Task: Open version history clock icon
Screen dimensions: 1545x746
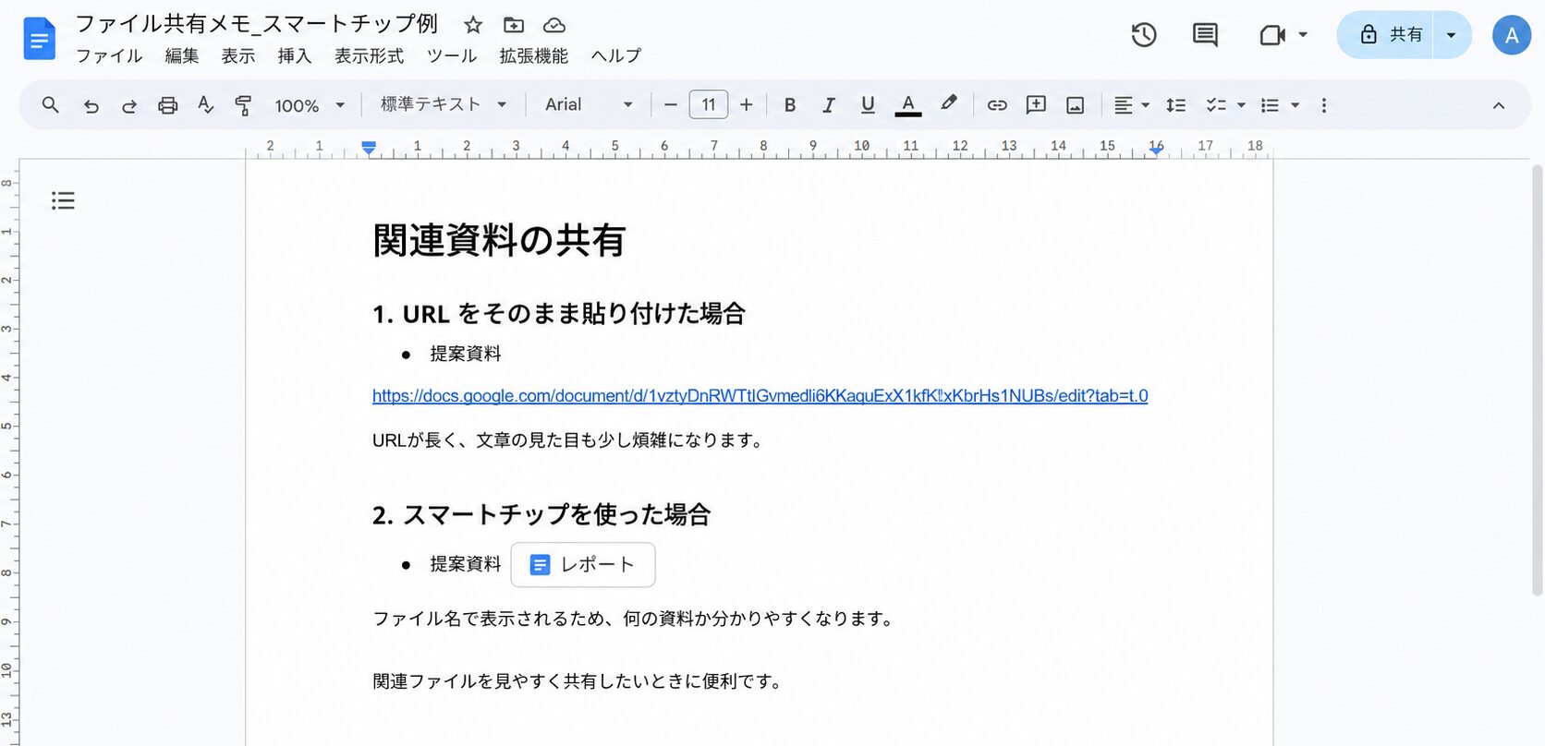Action: (x=1144, y=35)
